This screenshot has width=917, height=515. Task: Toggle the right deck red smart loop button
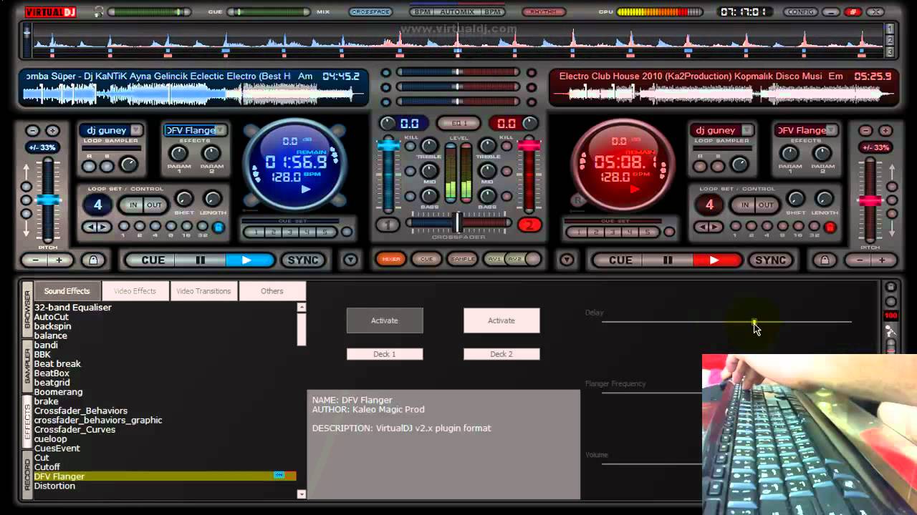click(x=830, y=227)
